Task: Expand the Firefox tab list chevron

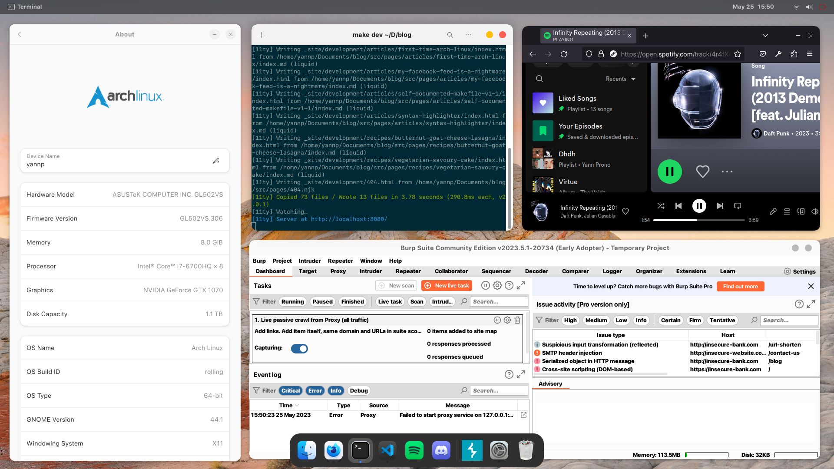Action: 765,36
